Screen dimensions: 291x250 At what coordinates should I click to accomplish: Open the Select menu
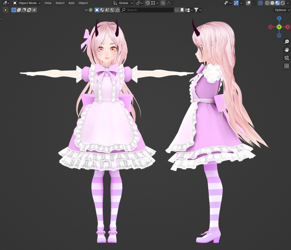pos(60,3)
